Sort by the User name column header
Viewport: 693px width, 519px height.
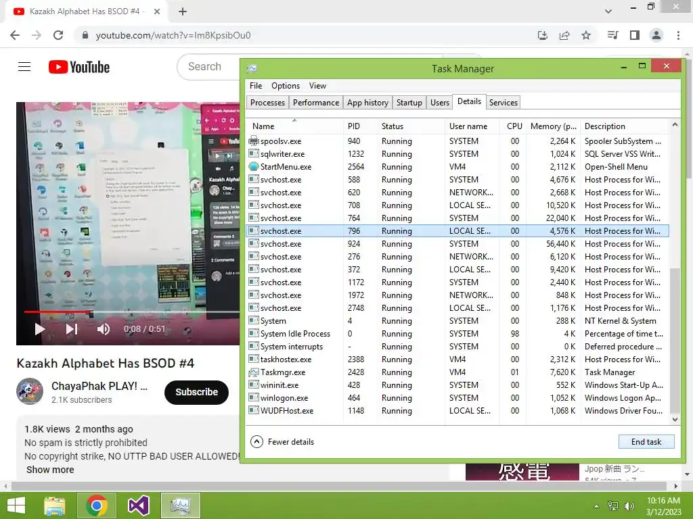click(472, 126)
